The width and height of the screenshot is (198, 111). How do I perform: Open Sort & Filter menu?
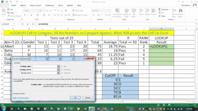click(174, 13)
